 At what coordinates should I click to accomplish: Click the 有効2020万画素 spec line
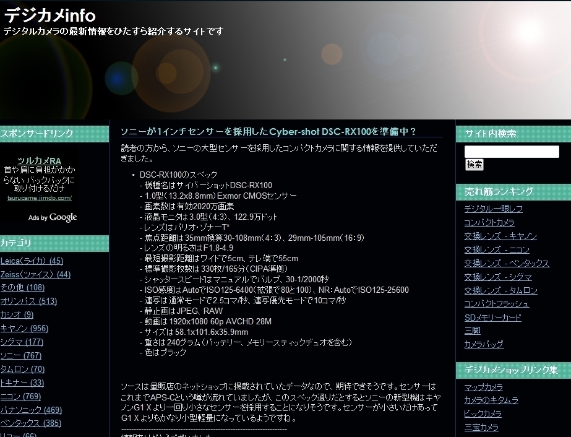[x=186, y=206]
